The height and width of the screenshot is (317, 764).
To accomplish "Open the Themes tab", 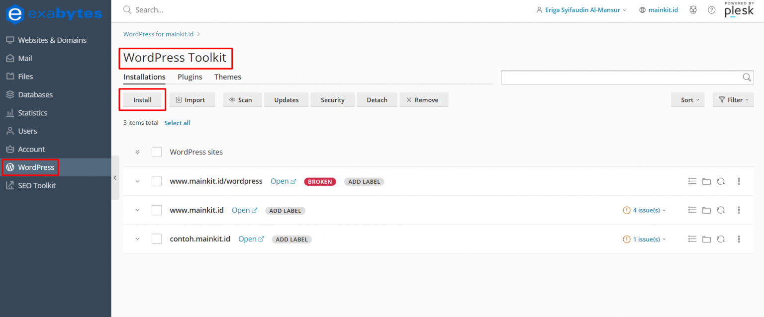I will coord(227,77).
